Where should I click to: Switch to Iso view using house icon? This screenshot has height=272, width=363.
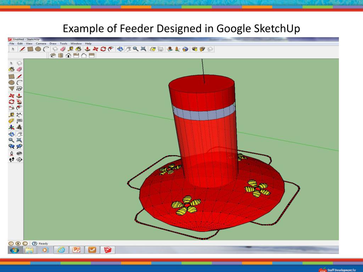(x=52, y=55)
